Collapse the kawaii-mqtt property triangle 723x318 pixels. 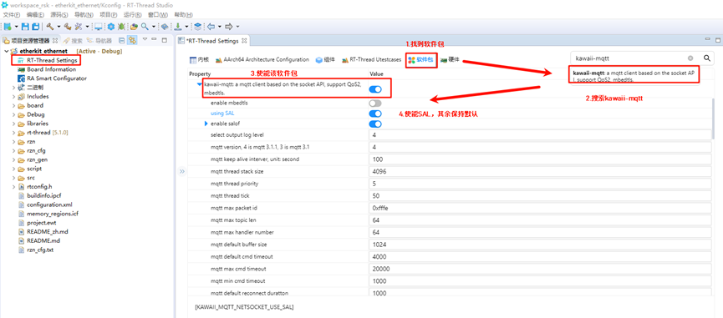coord(199,84)
